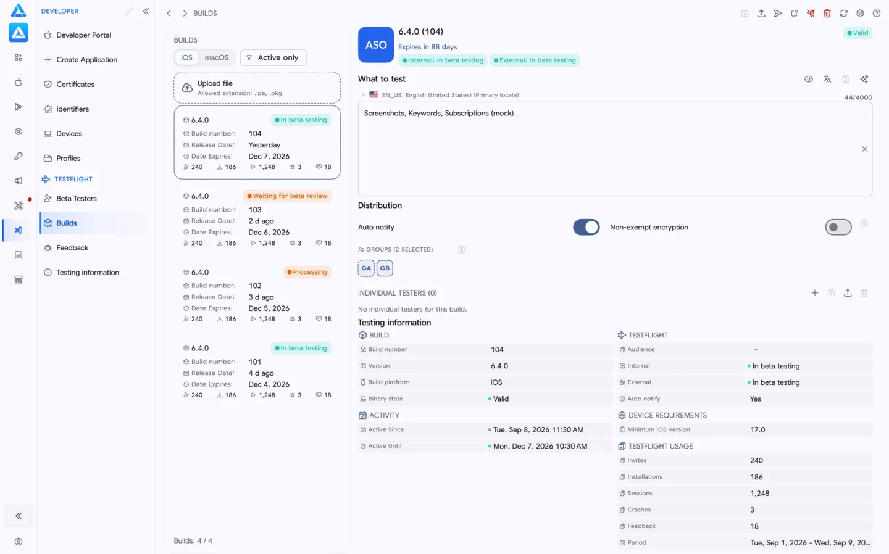The image size is (889, 554).
Task: Click the pencil edit icon beside DEVELOPER
Action: 130,11
